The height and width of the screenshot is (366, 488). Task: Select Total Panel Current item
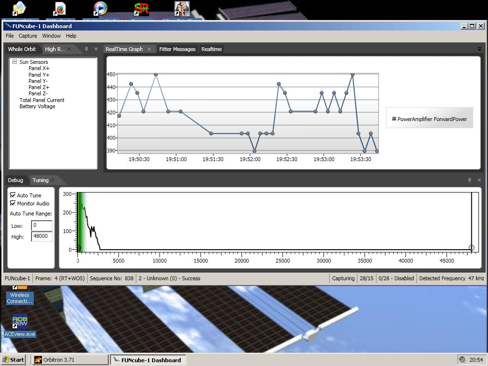42,100
